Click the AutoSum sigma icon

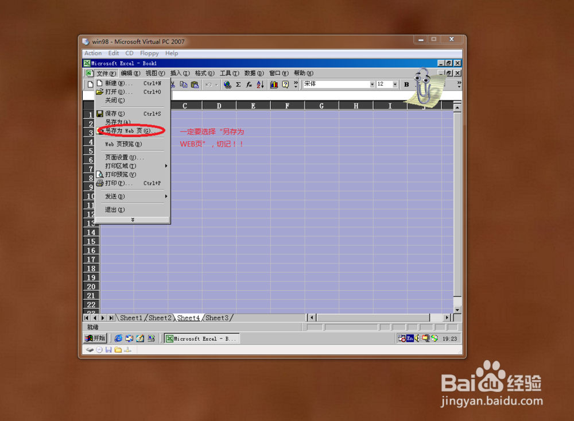[238, 84]
